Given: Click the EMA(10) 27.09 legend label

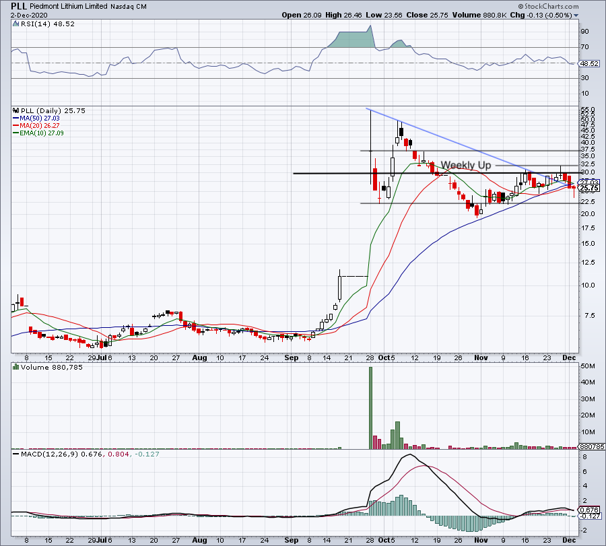Looking at the screenshot, I should (x=42, y=133).
